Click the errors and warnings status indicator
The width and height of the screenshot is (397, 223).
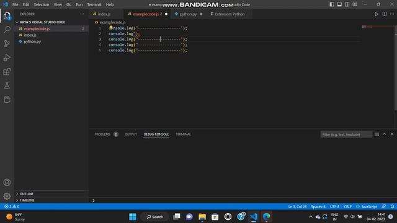[12, 206]
